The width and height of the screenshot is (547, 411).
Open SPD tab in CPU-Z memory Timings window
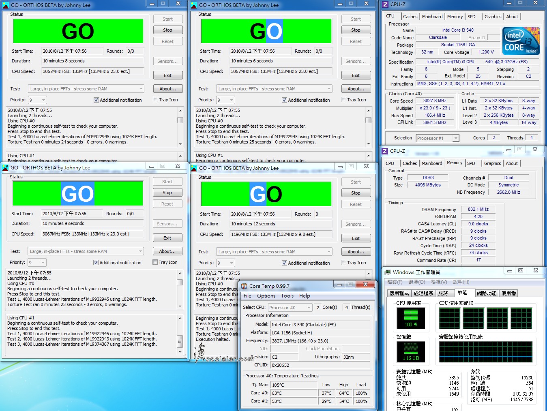(x=471, y=163)
